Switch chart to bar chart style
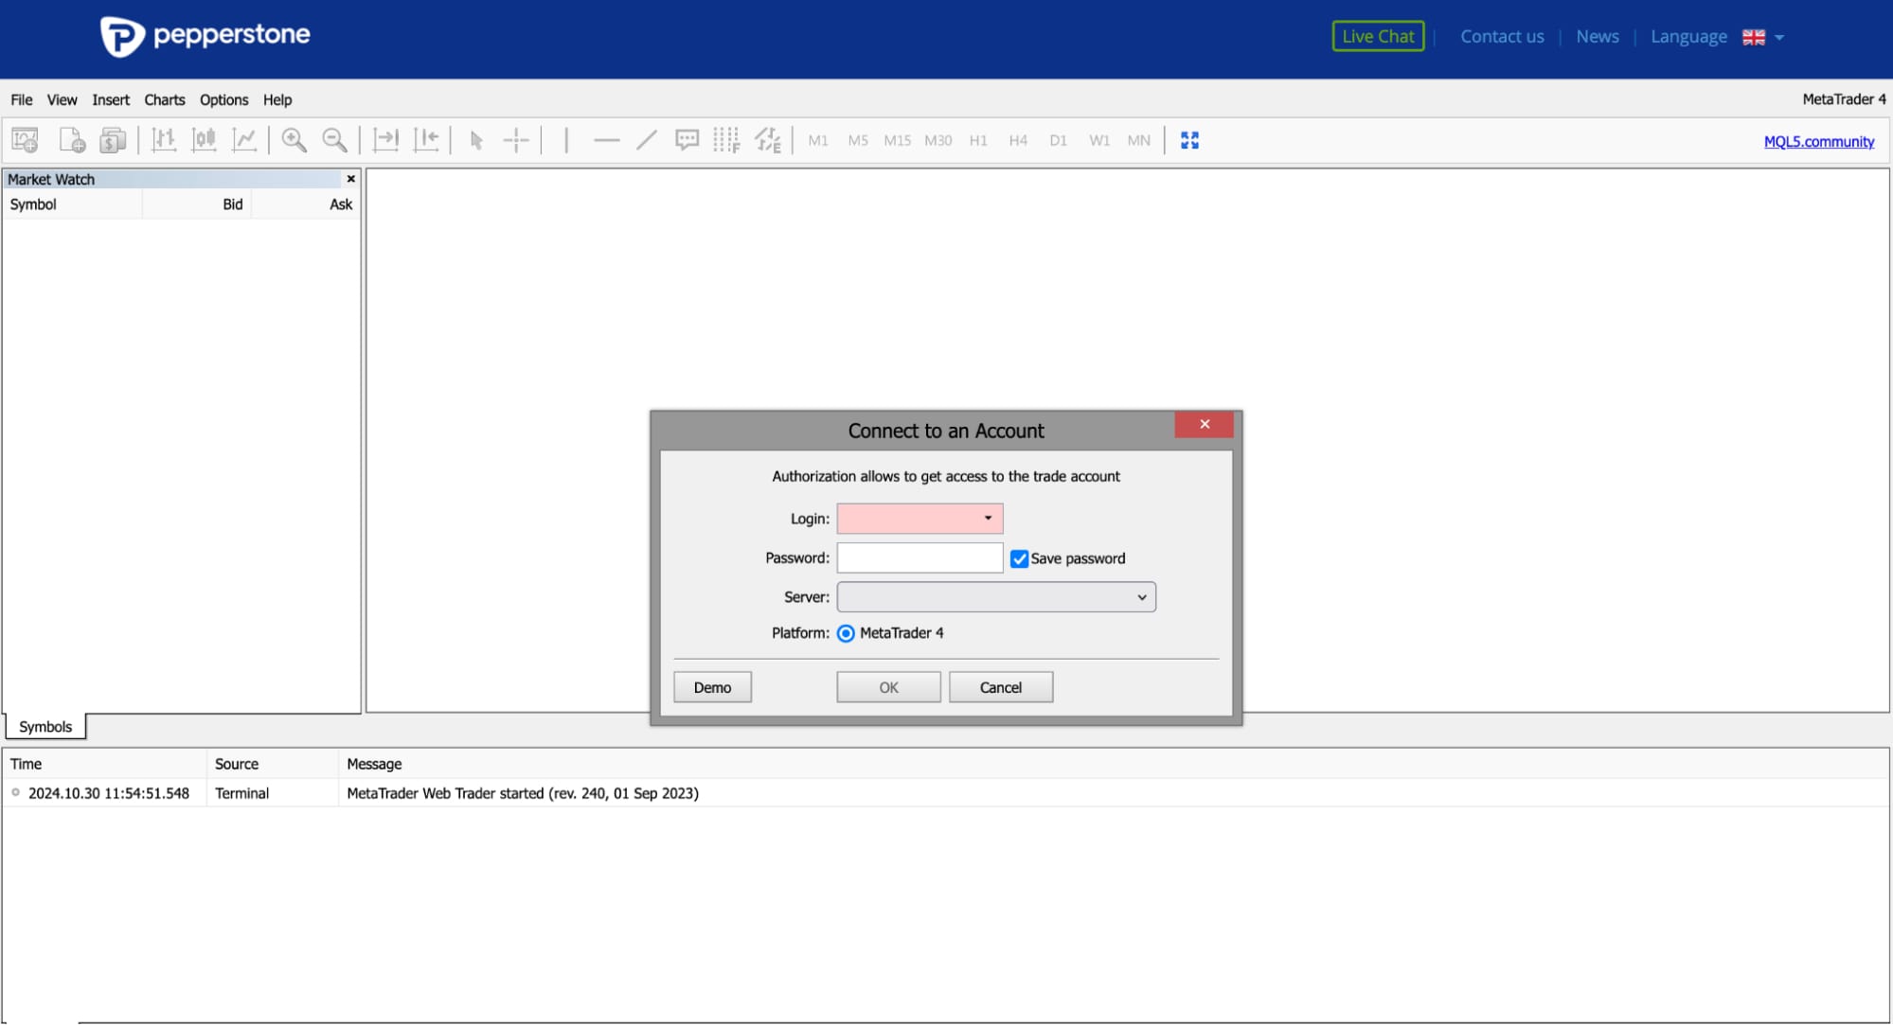The image size is (1893, 1025). point(164,140)
